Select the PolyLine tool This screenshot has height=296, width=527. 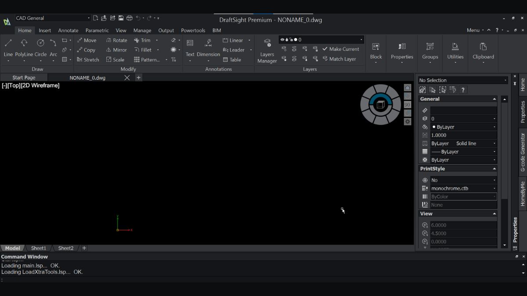tap(24, 47)
